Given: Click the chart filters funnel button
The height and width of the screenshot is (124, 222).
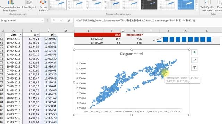Looking at the screenshot, I should pos(194,68).
